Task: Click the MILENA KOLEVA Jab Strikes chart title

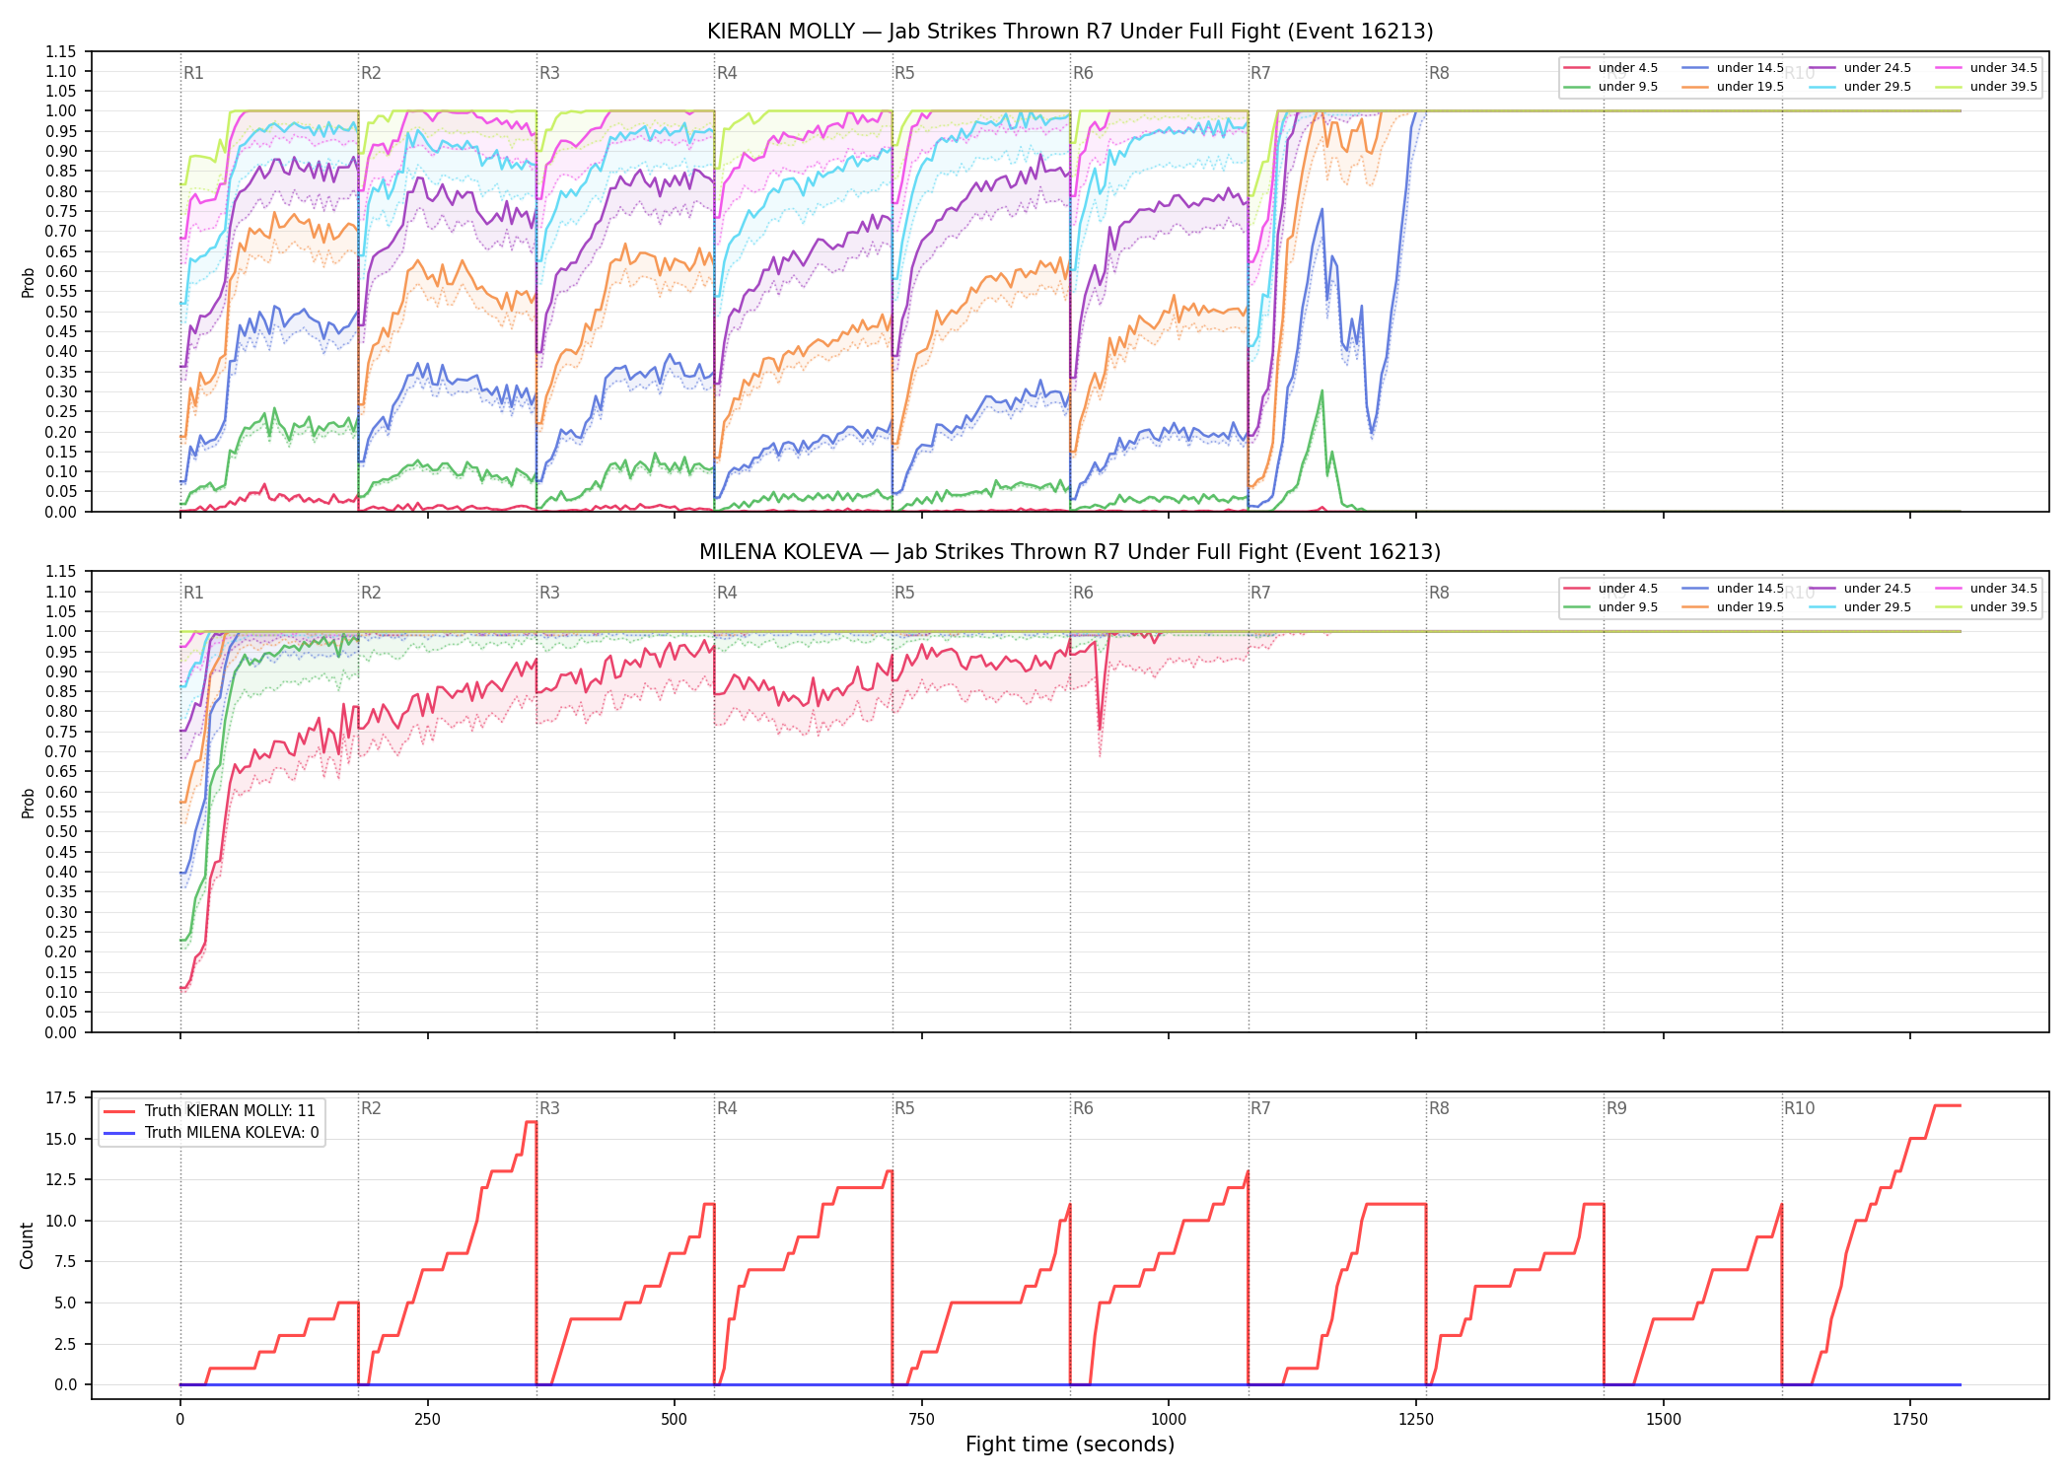Action: (x=1070, y=552)
